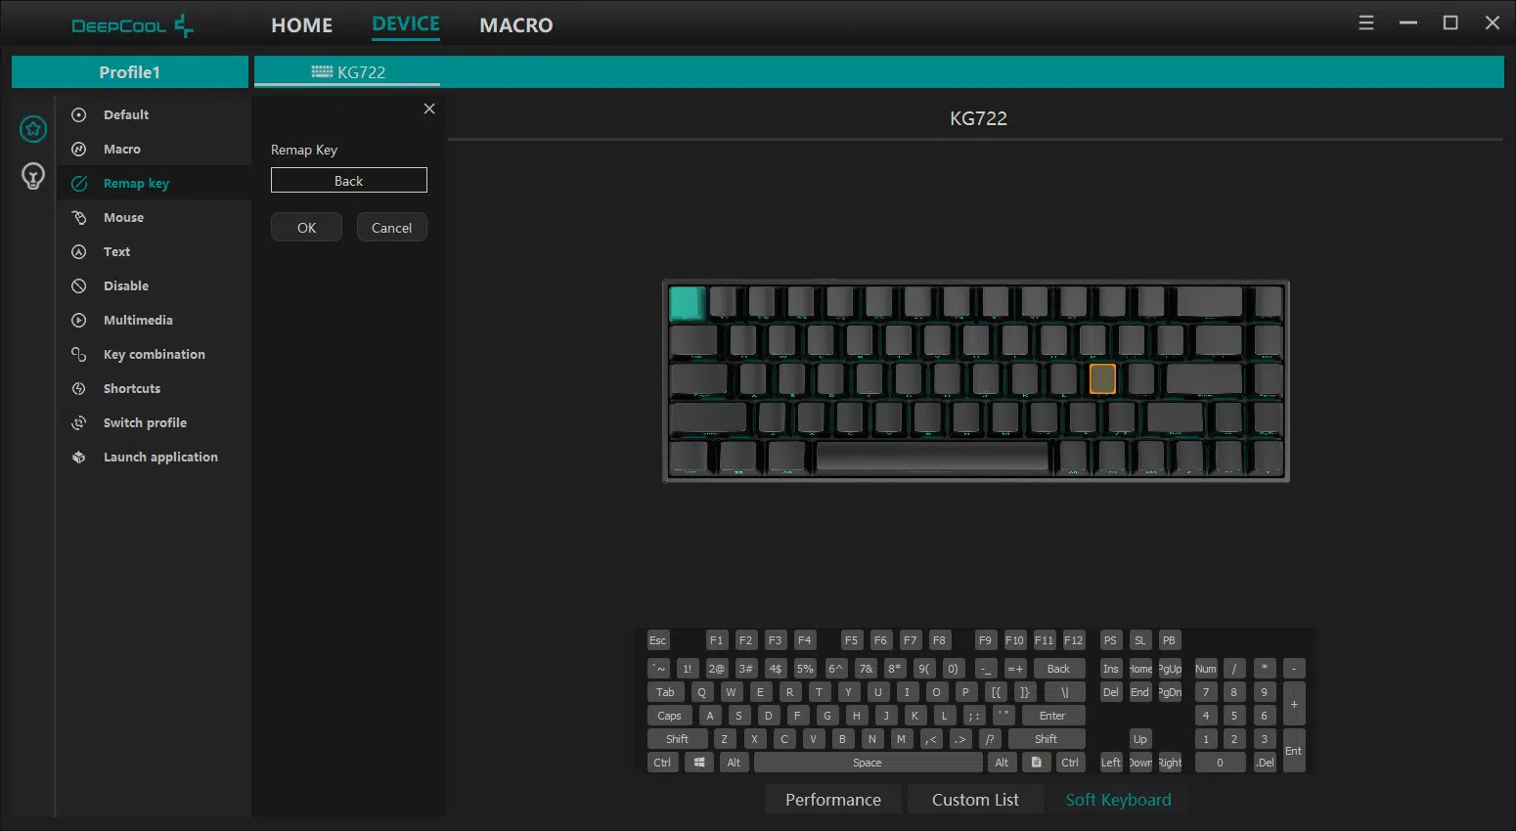Confirm remap with the OK button
Screen dimensions: 1516x831
306,227
